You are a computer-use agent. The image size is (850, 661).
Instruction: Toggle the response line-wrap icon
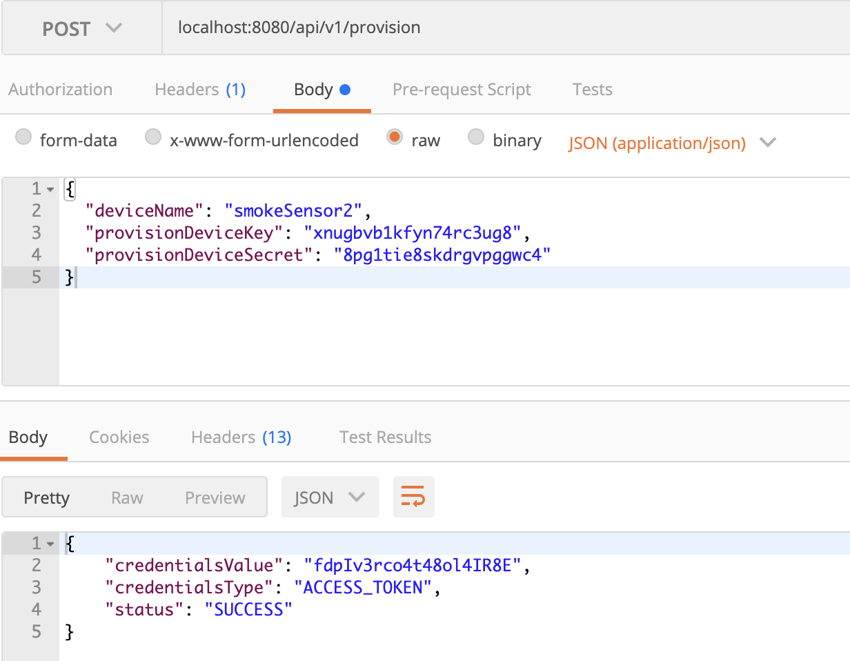point(413,497)
